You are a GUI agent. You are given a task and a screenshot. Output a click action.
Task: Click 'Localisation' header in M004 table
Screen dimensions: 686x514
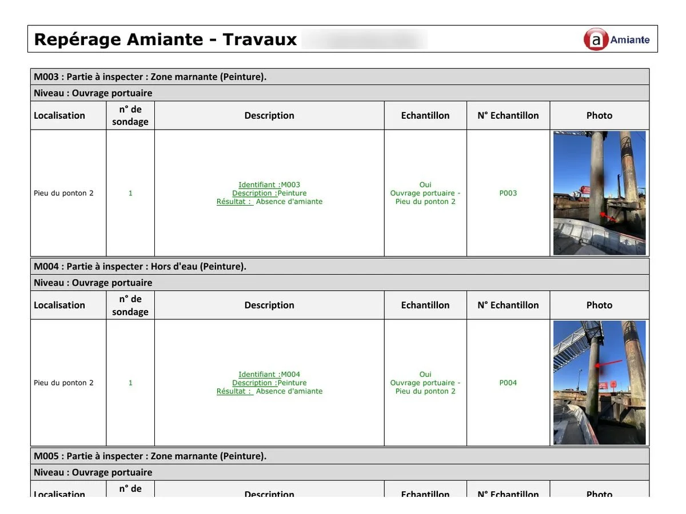coord(59,305)
